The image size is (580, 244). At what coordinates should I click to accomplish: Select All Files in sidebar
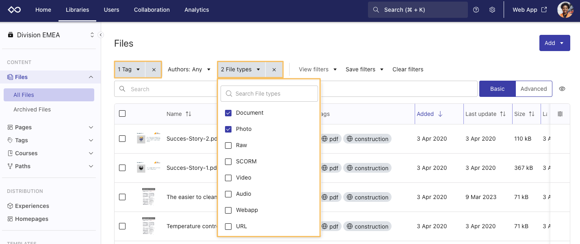tap(49, 95)
